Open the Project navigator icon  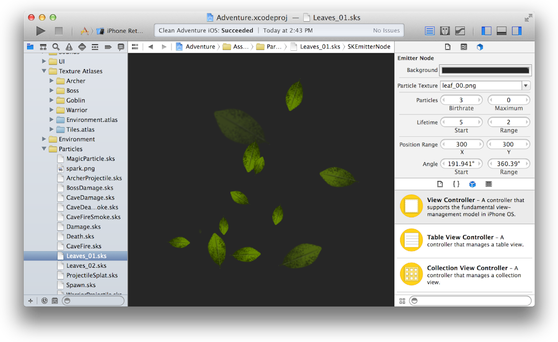[x=30, y=47]
